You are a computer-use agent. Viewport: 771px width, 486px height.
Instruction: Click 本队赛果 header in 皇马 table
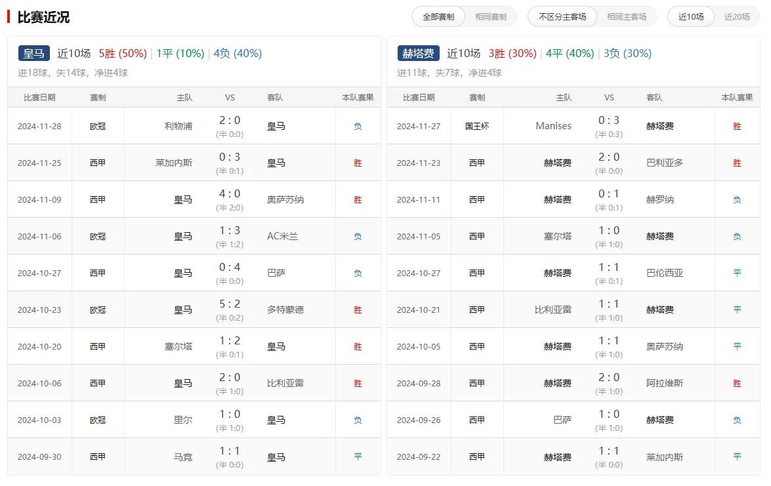click(x=358, y=97)
